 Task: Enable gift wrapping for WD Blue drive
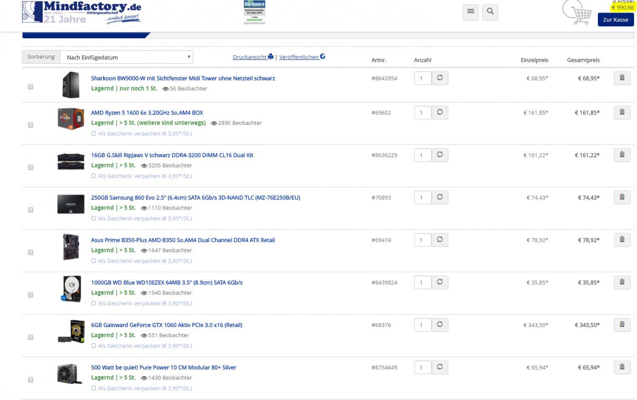(x=94, y=304)
